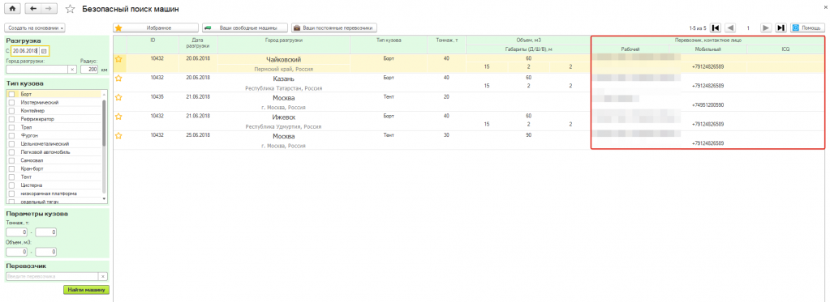
Task: Check the Трал body type
Action: 11,127
